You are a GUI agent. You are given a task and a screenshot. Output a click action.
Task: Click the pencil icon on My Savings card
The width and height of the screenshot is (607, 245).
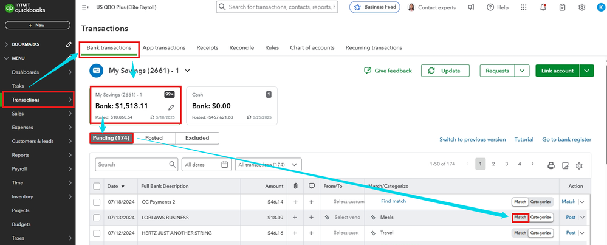(171, 107)
